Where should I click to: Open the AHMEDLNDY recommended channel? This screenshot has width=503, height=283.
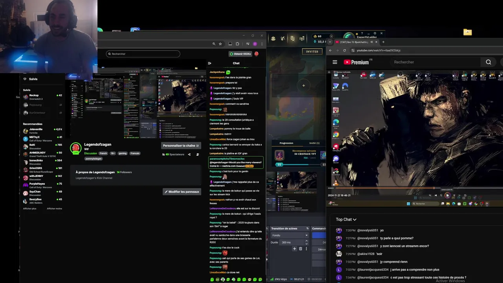(42, 154)
